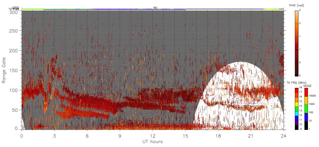Click the 21 tick on UT hours axis

pyautogui.click(x=251, y=136)
